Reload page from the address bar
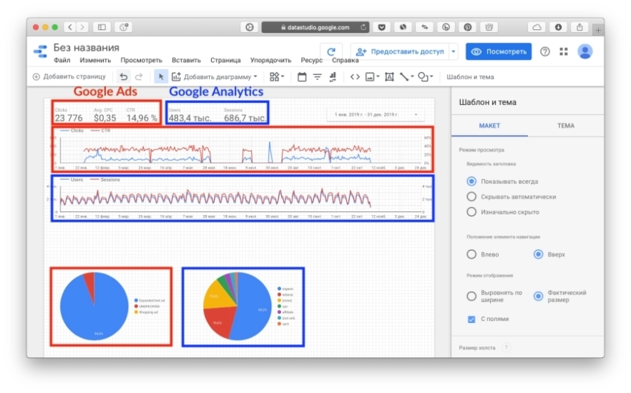This screenshot has width=631, height=393. point(363,27)
